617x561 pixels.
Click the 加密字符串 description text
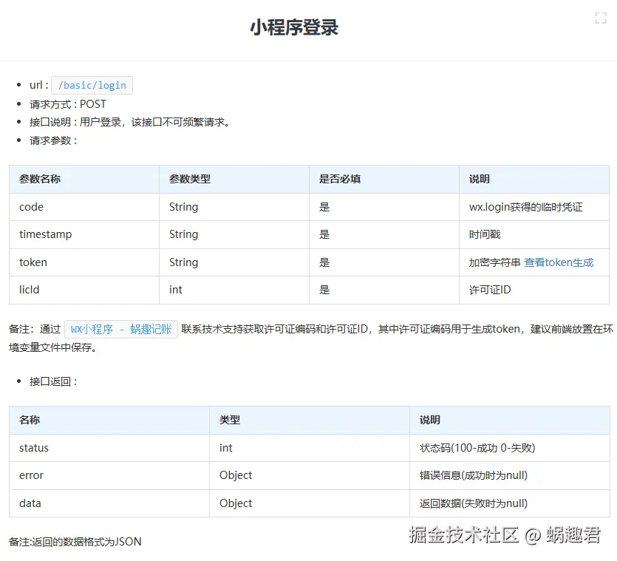click(494, 262)
